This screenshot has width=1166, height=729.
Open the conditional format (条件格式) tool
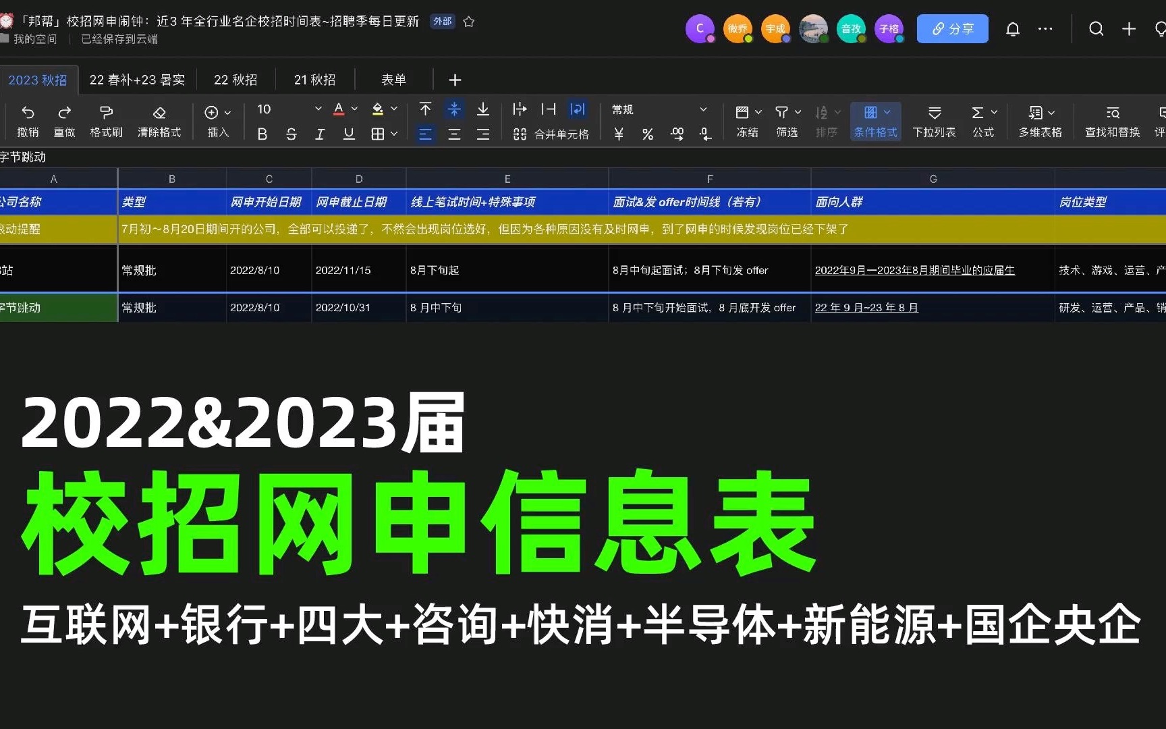pos(875,121)
